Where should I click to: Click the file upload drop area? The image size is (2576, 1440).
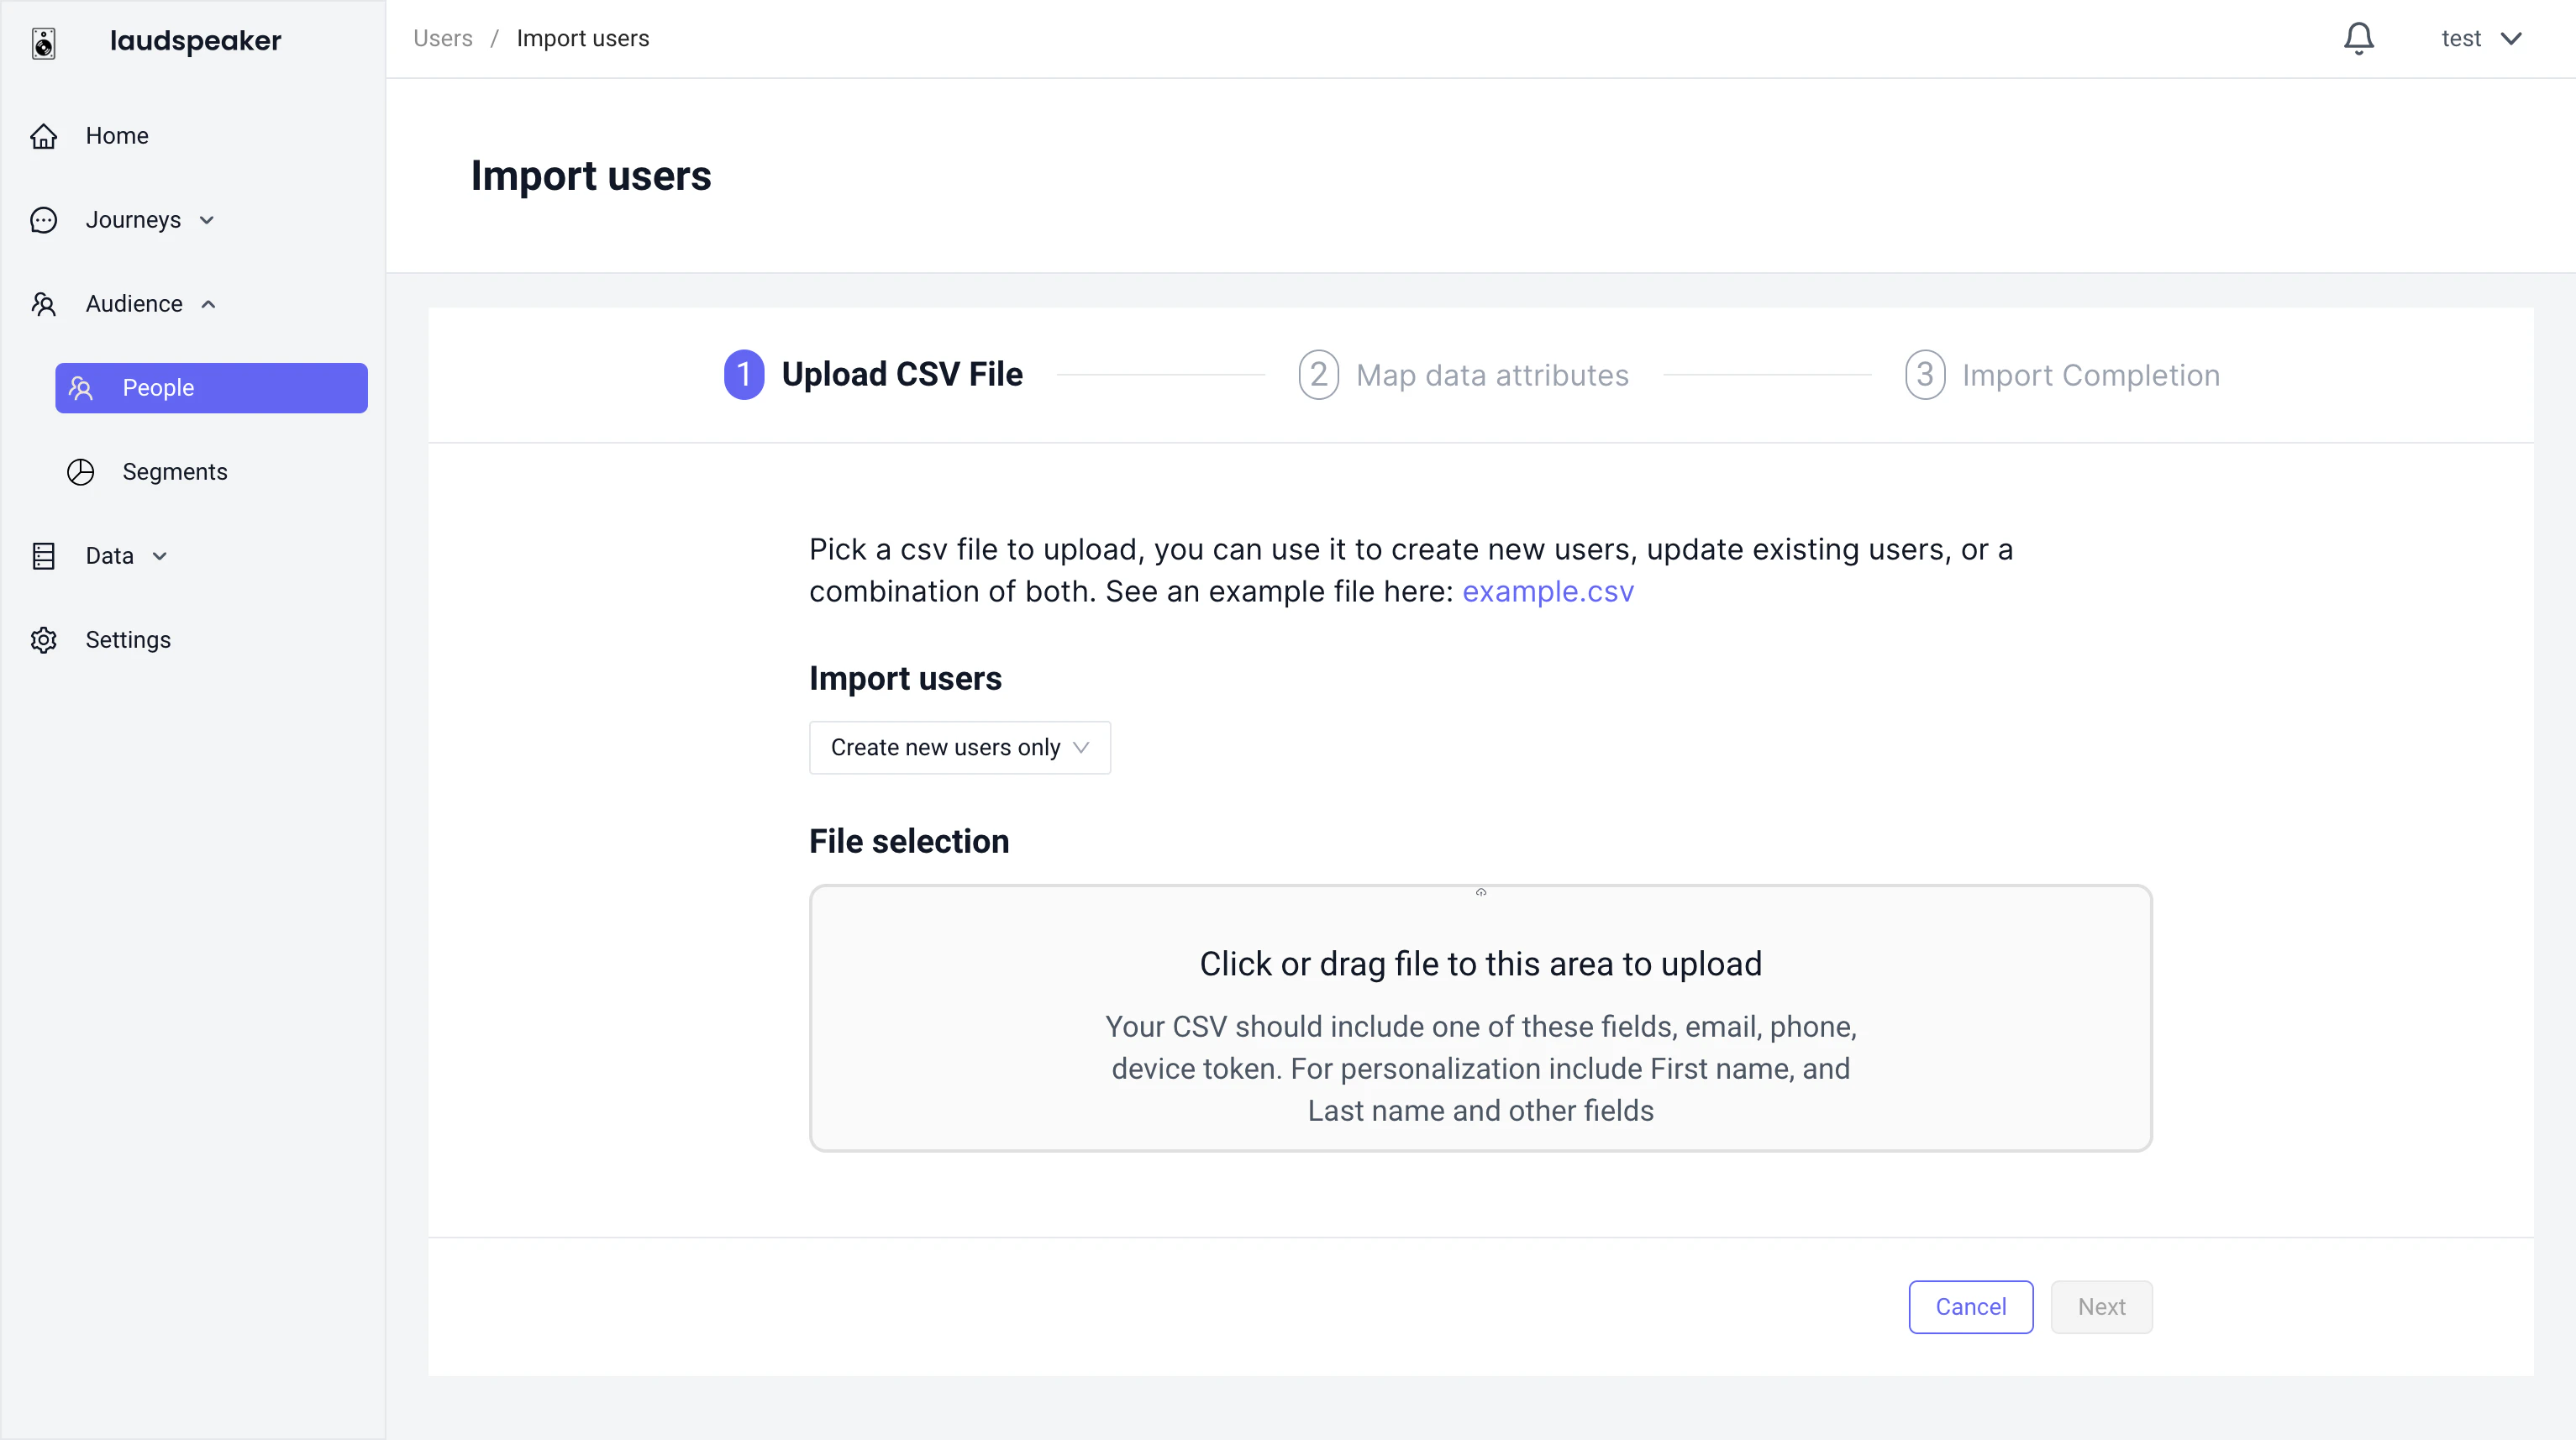click(1480, 1018)
